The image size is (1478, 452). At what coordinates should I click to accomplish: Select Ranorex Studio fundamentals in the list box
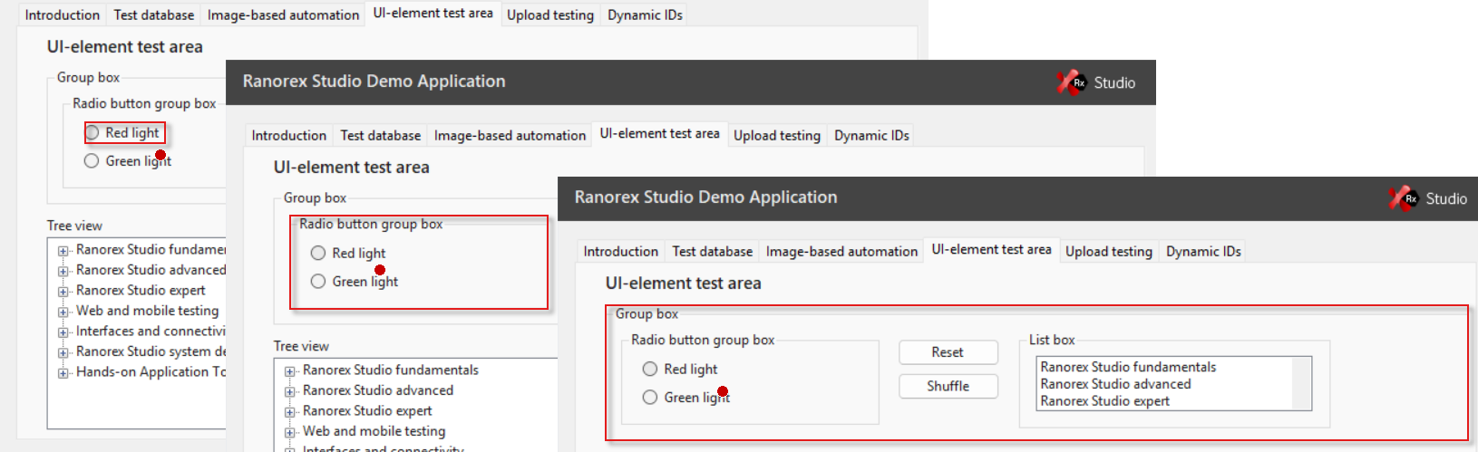tap(1128, 367)
